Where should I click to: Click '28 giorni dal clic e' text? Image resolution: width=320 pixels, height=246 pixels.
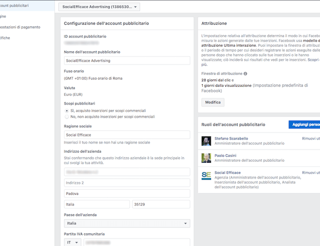[x=217, y=80]
